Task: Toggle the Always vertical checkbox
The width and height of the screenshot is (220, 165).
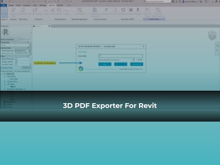Action: coord(16,62)
